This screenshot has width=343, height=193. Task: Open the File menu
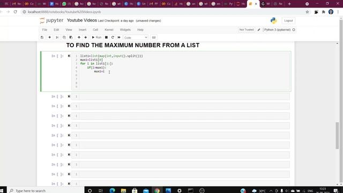click(44, 30)
